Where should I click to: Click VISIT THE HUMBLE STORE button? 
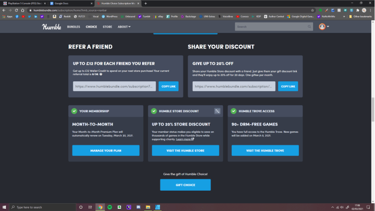click(185, 151)
